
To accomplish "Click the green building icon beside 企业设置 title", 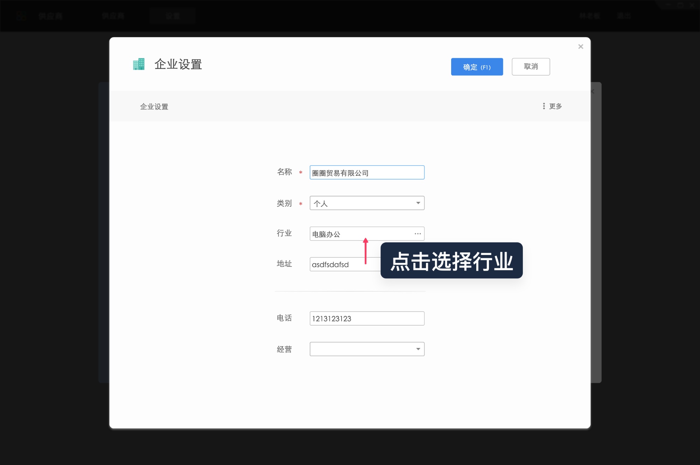I will (139, 64).
